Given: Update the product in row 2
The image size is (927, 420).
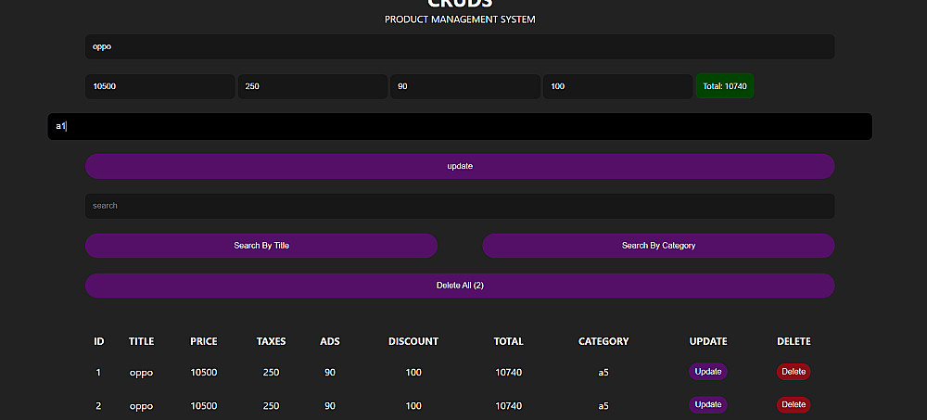Looking at the screenshot, I should [x=708, y=405].
